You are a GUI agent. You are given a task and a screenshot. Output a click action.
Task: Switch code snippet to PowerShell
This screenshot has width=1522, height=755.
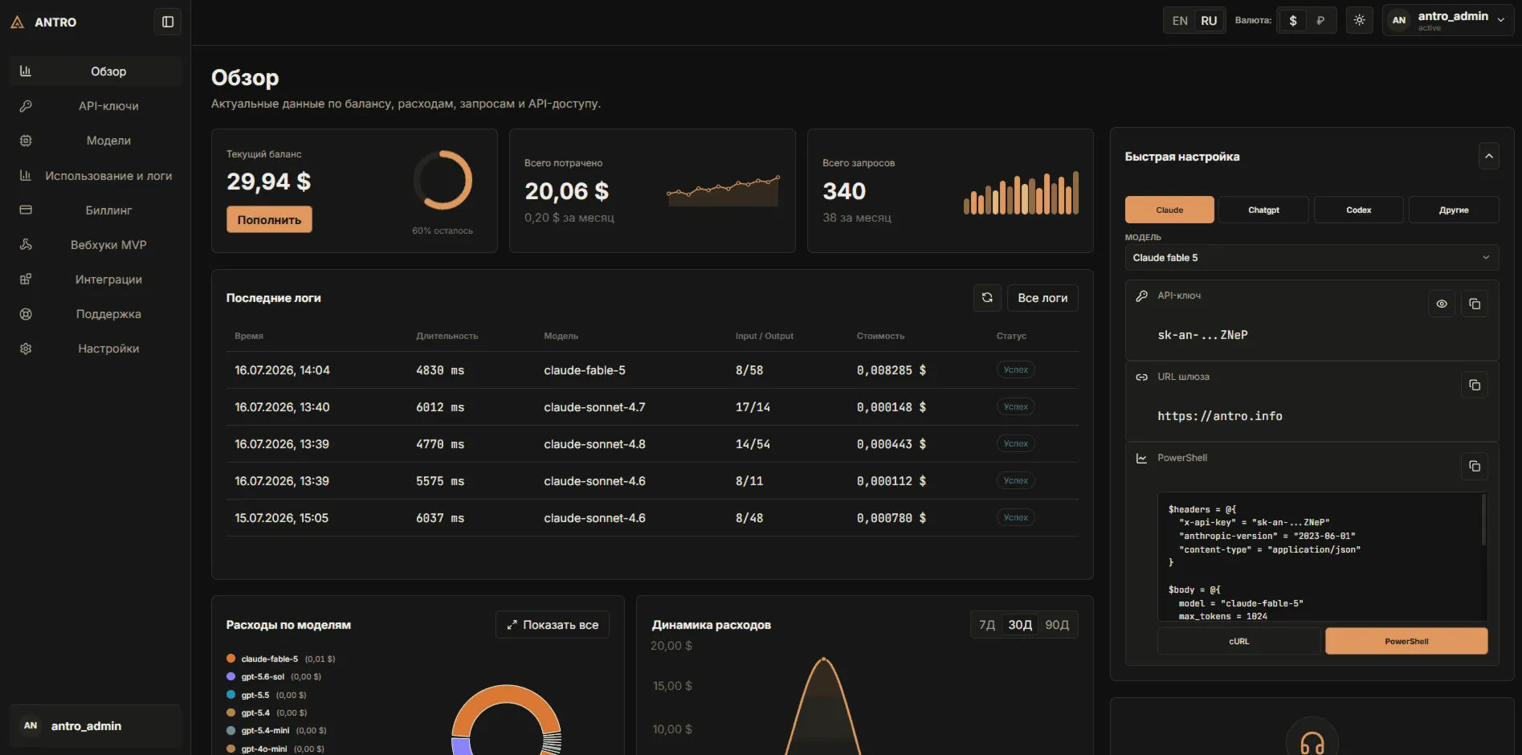(1406, 641)
